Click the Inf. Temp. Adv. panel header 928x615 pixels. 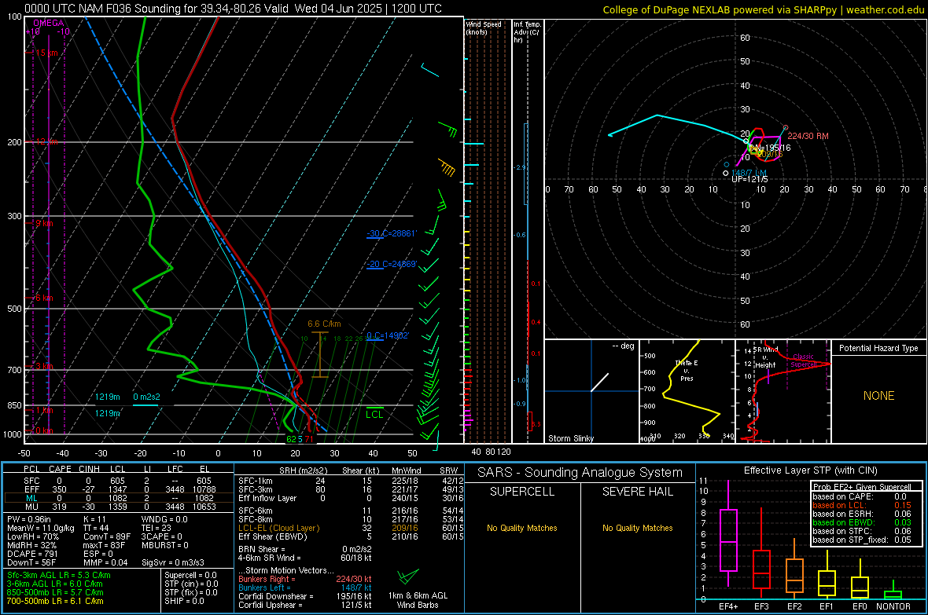(x=527, y=32)
